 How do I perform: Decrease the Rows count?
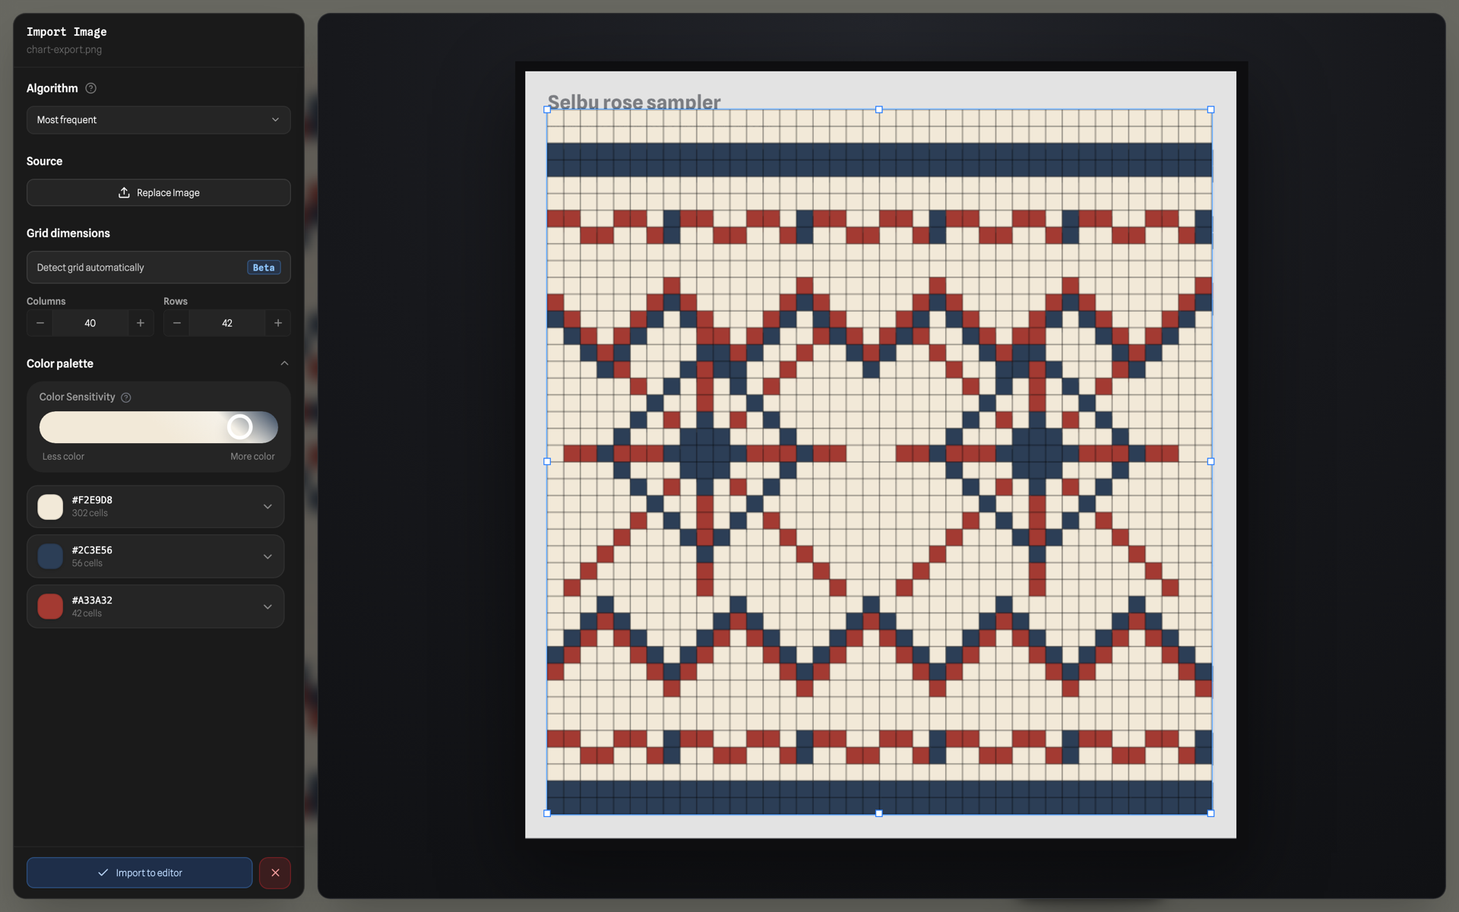pos(177,323)
